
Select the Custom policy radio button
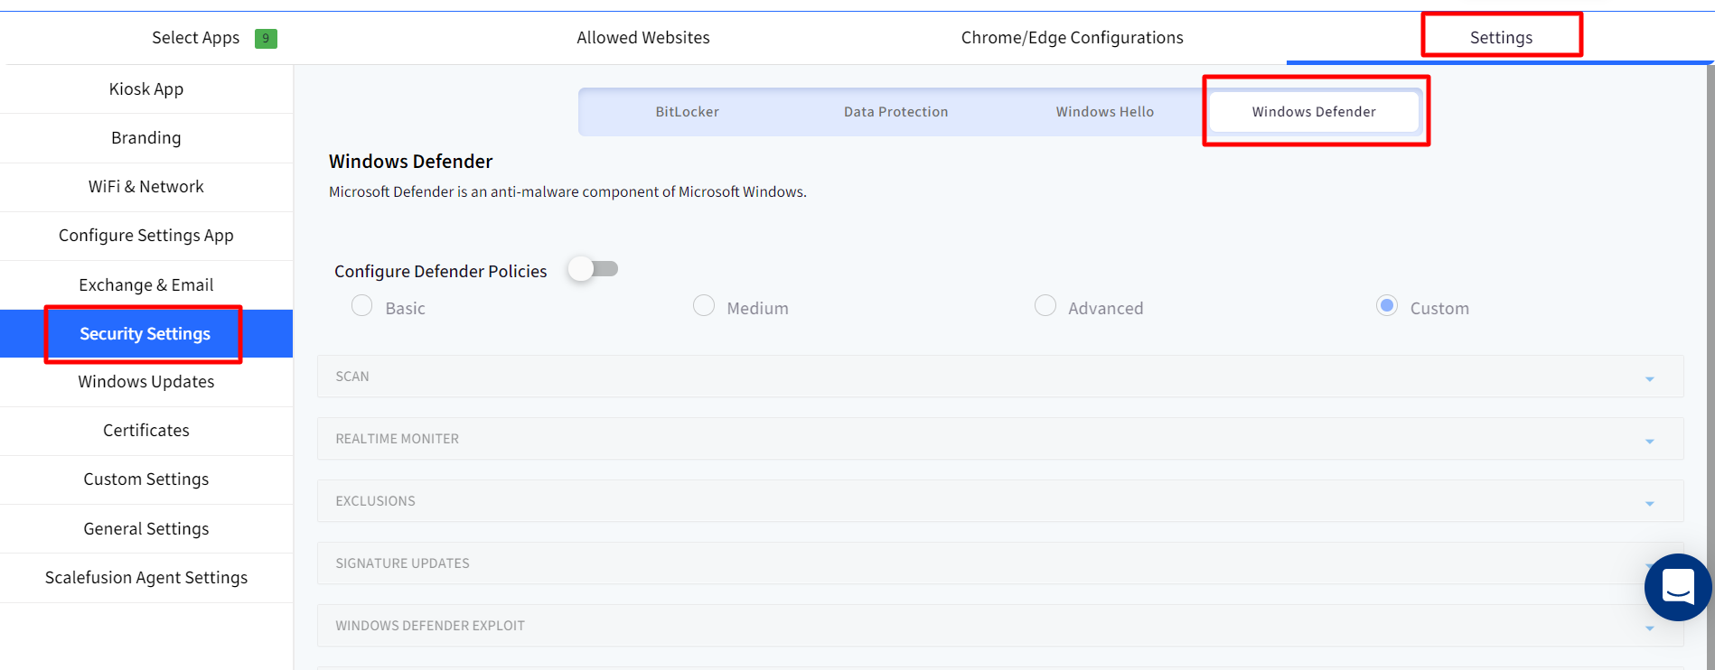1386,306
